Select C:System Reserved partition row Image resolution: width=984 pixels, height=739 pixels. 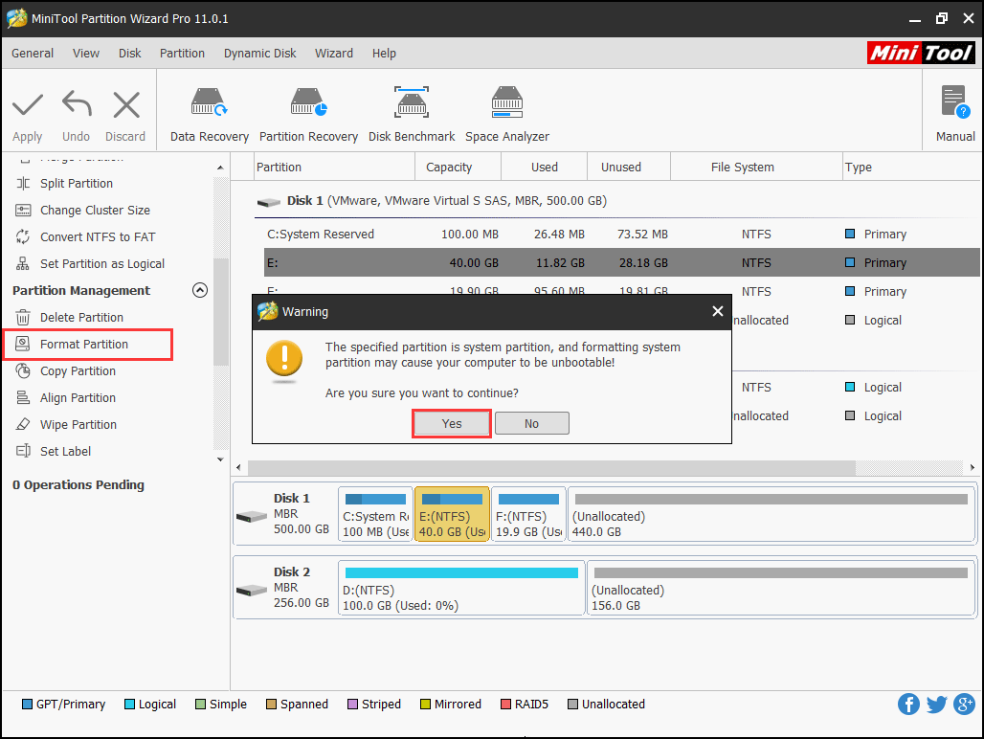(321, 234)
